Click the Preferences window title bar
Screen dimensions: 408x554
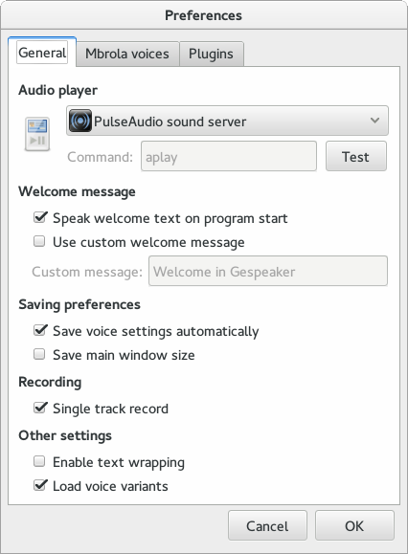coord(204,15)
